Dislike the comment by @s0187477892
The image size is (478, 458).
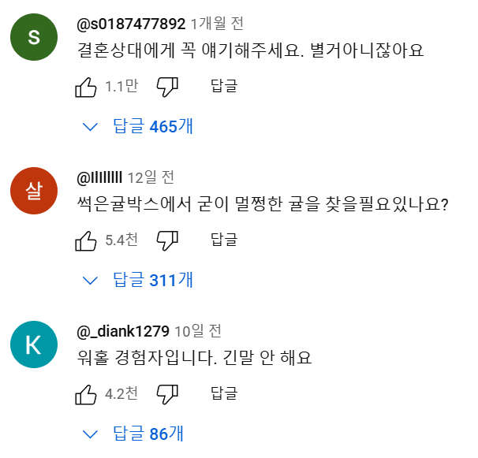pyautogui.click(x=167, y=87)
